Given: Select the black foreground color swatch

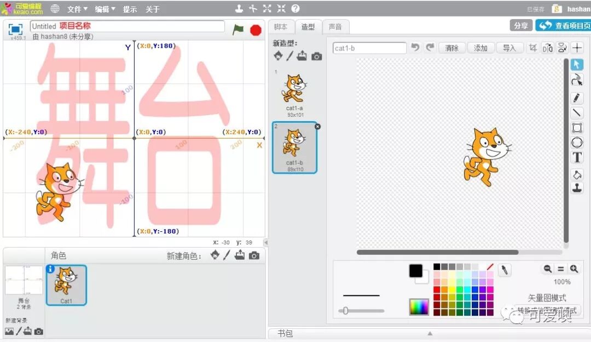Looking at the screenshot, I should [416, 271].
